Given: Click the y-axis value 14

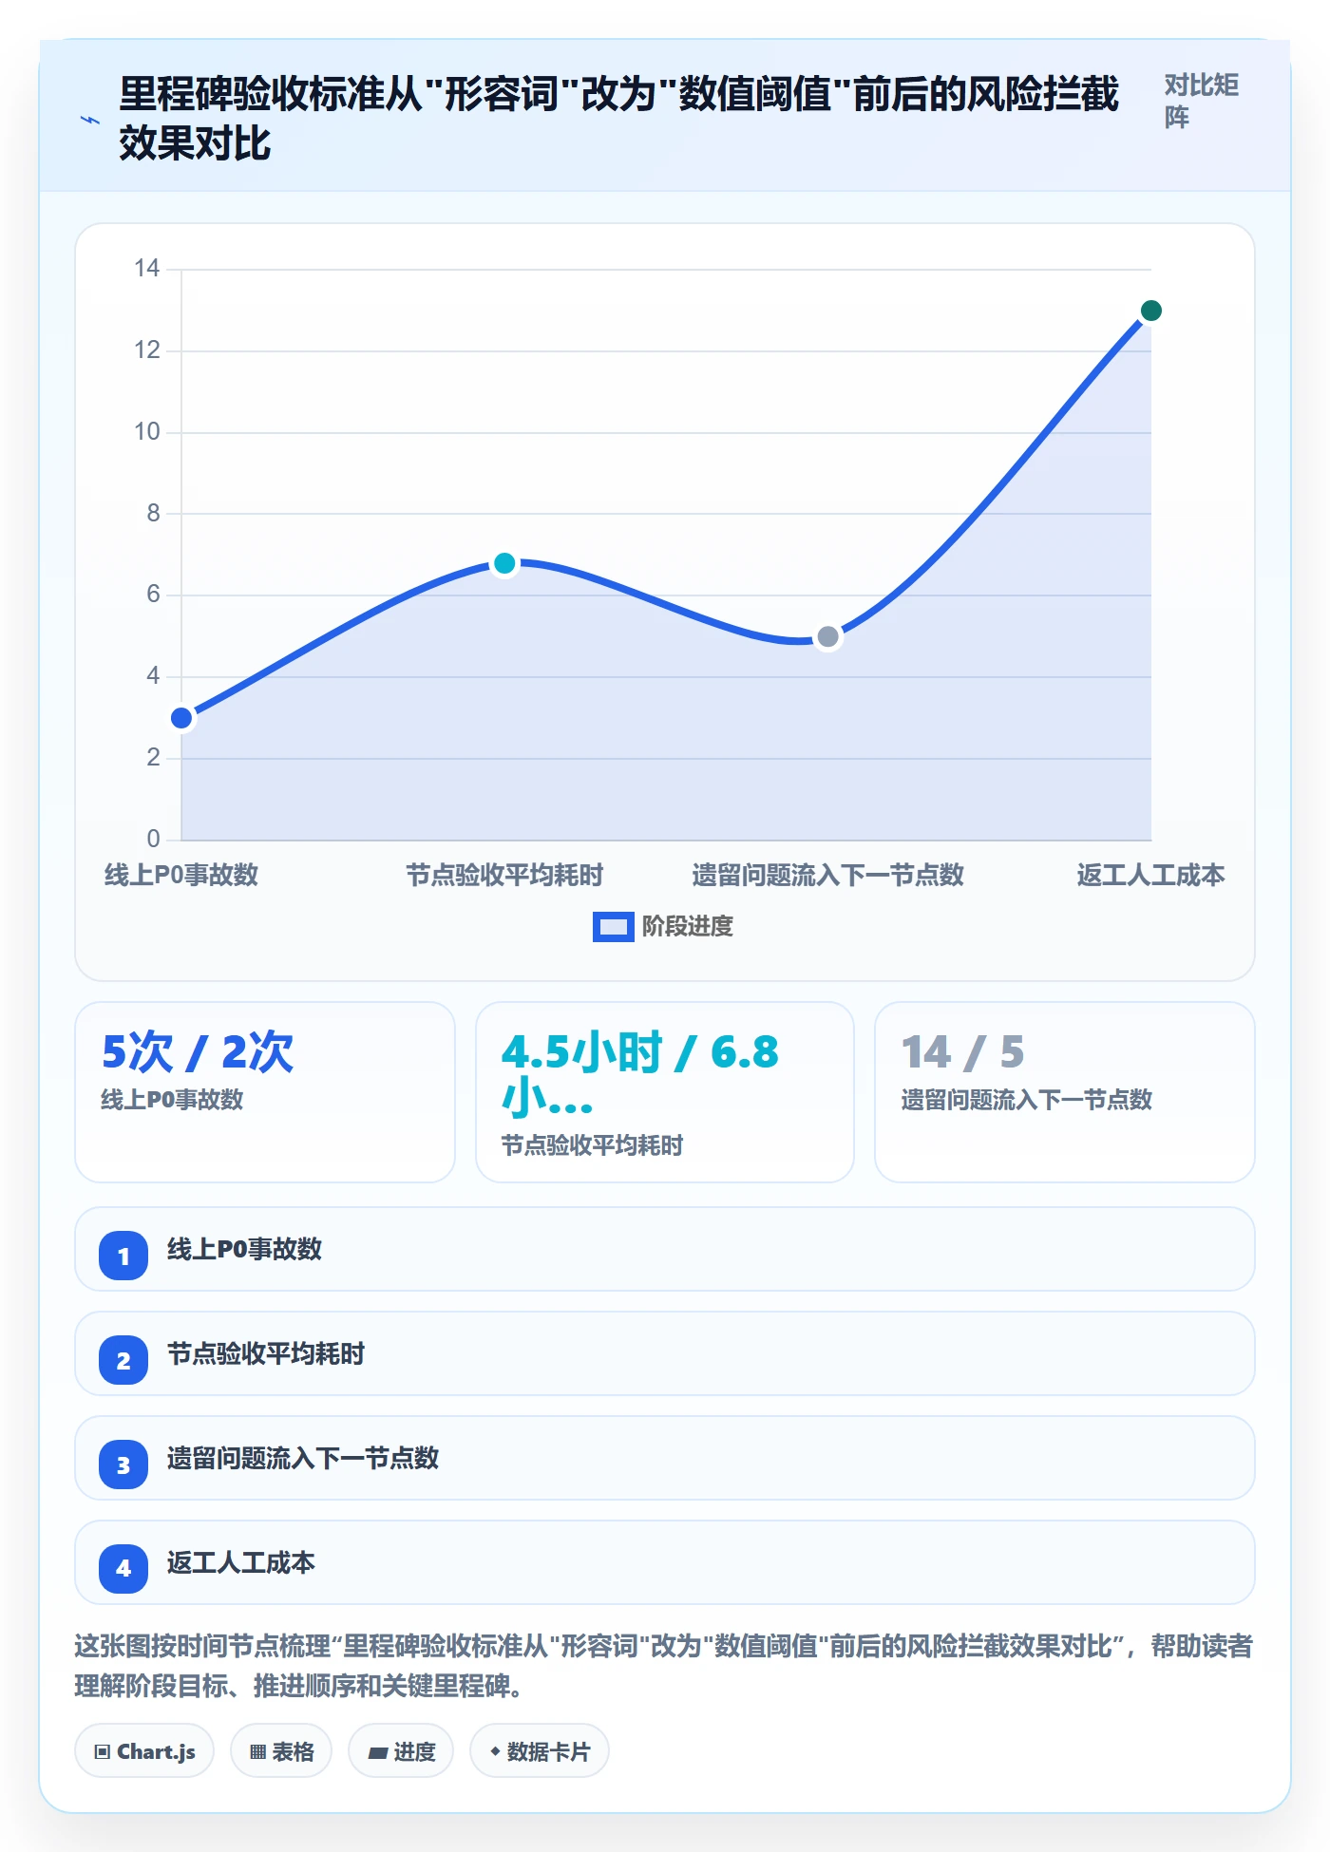Looking at the screenshot, I should (x=146, y=269).
